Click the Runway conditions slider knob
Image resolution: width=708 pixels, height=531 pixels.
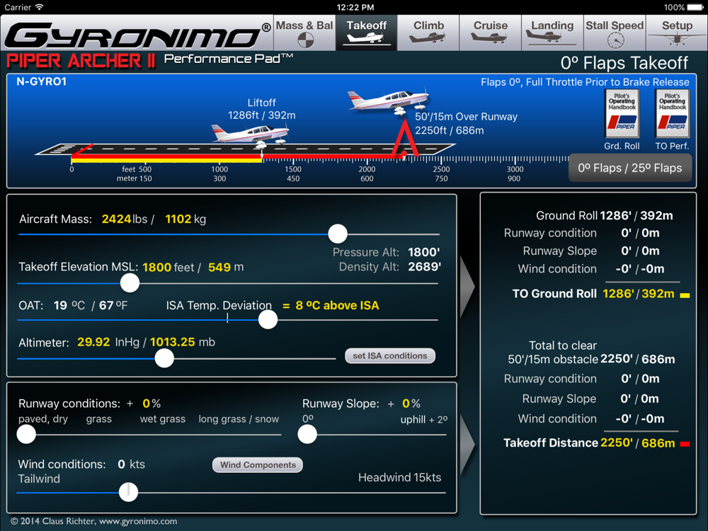pyautogui.click(x=26, y=435)
